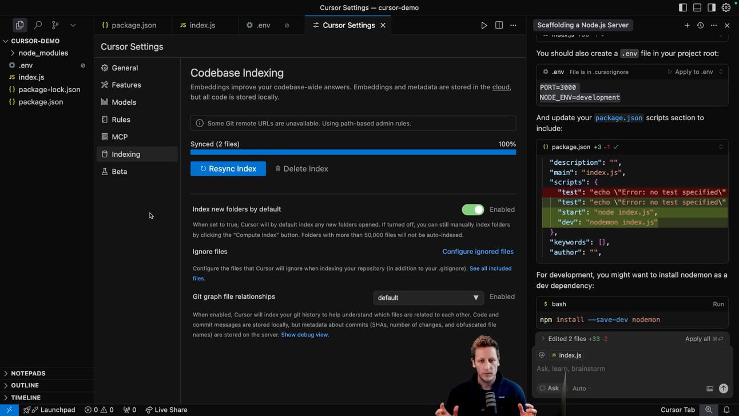Expand the package.json code block chevrons
The height and width of the screenshot is (416, 739).
(721, 147)
